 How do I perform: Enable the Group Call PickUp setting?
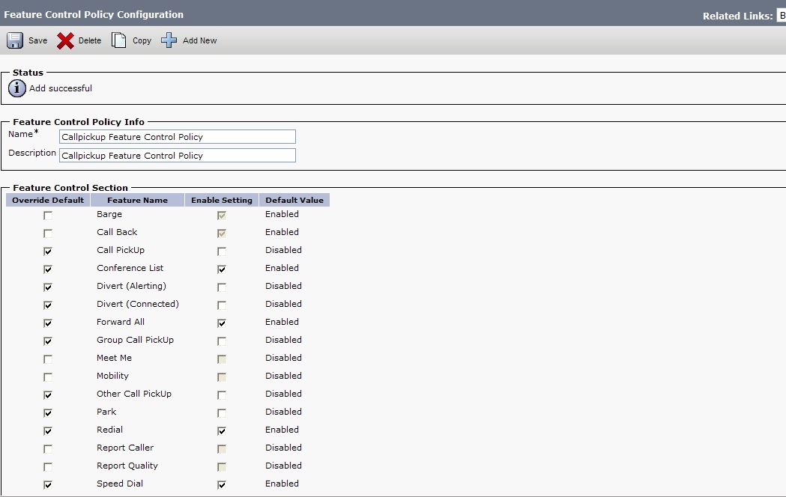tap(222, 341)
